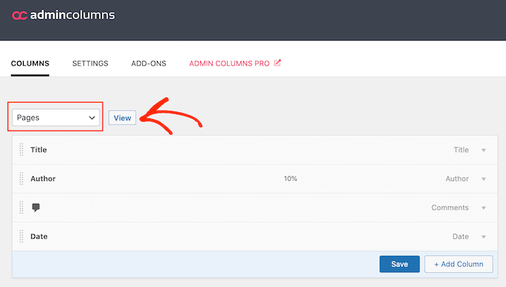
Task: Expand the Comments column settings arrow
Action: point(484,208)
